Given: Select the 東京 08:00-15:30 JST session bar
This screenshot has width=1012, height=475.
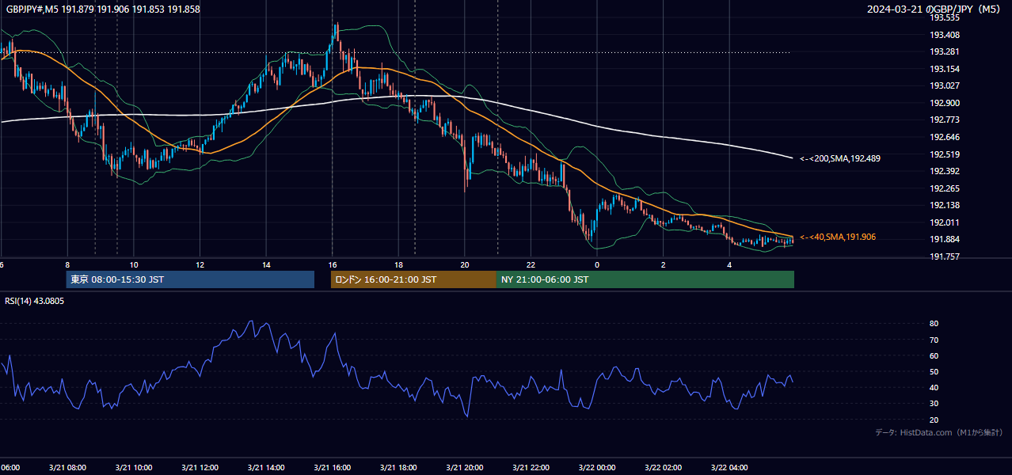Looking at the screenshot, I should point(190,279).
